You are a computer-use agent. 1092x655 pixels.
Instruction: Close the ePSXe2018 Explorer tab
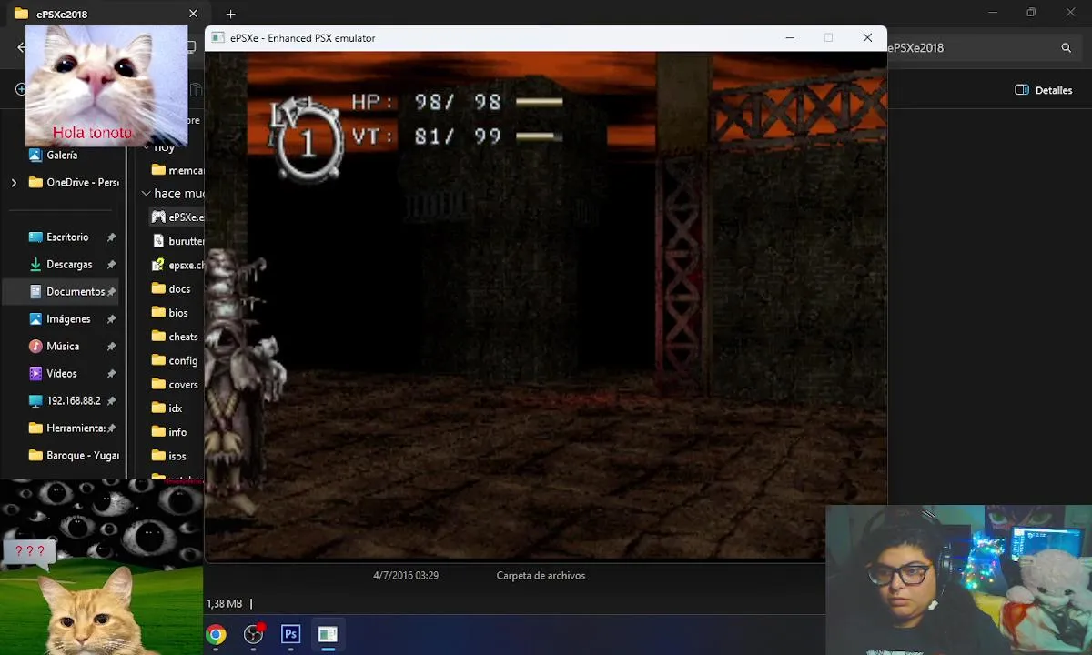pyautogui.click(x=193, y=14)
